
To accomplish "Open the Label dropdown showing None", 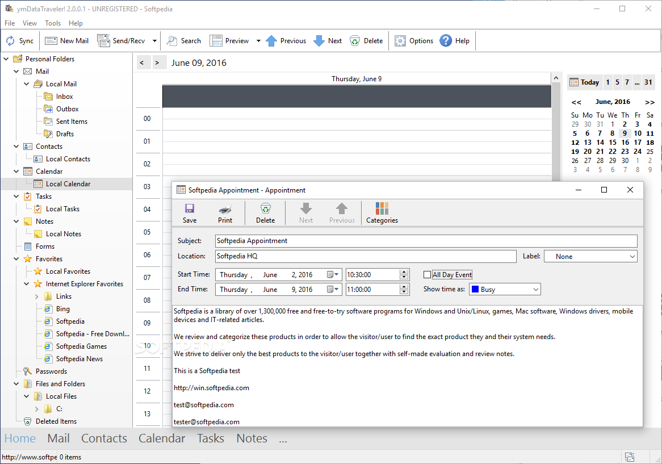I will pyautogui.click(x=590, y=257).
